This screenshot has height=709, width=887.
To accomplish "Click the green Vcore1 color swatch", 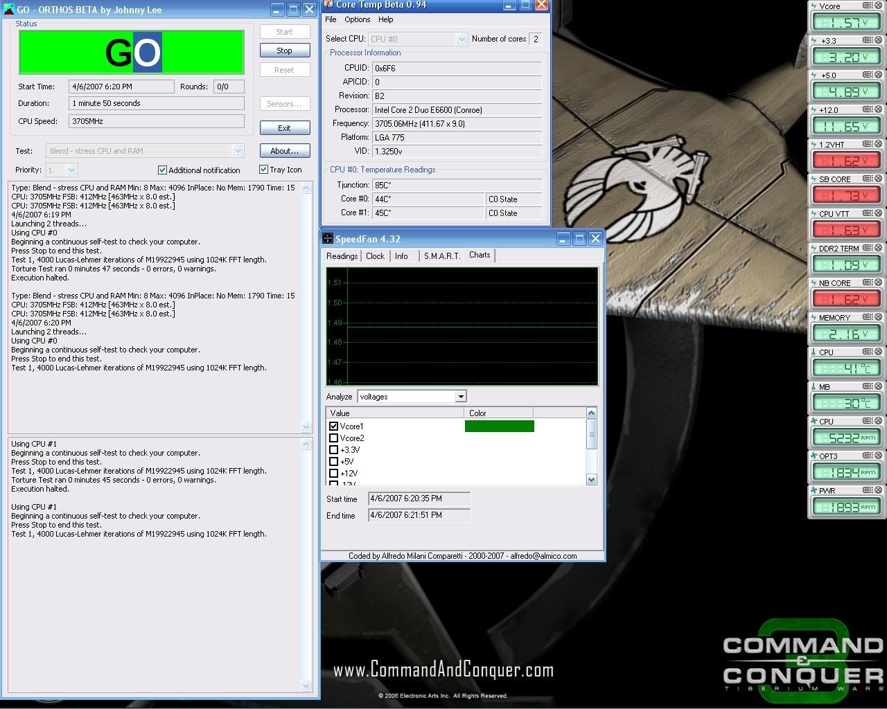I will click(500, 427).
